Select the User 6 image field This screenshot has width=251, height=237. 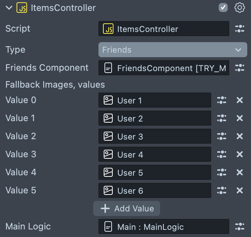click(154, 190)
